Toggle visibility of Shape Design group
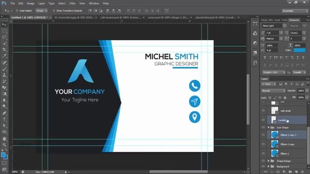This screenshot has height=174, width=310. tap(263, 161)
